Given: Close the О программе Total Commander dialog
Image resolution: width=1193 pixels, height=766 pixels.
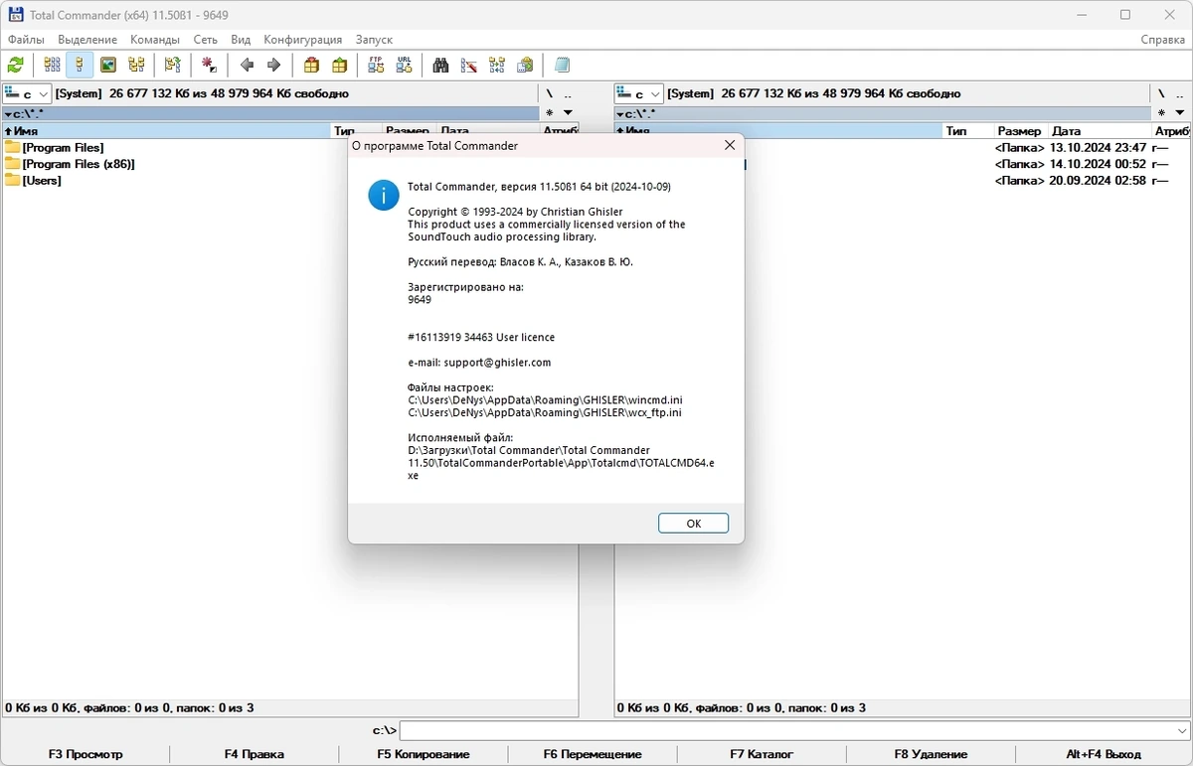Looking at the screenshot, I should 730,145.
